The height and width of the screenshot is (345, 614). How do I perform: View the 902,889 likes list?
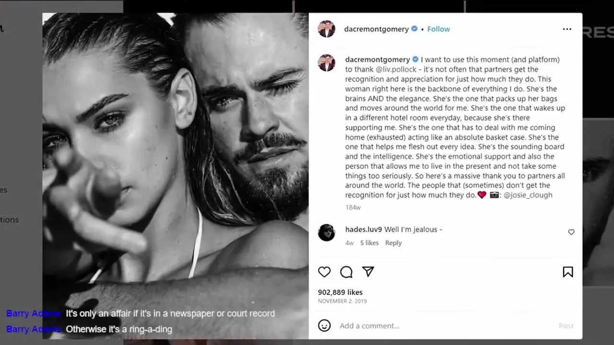(340, 292)
